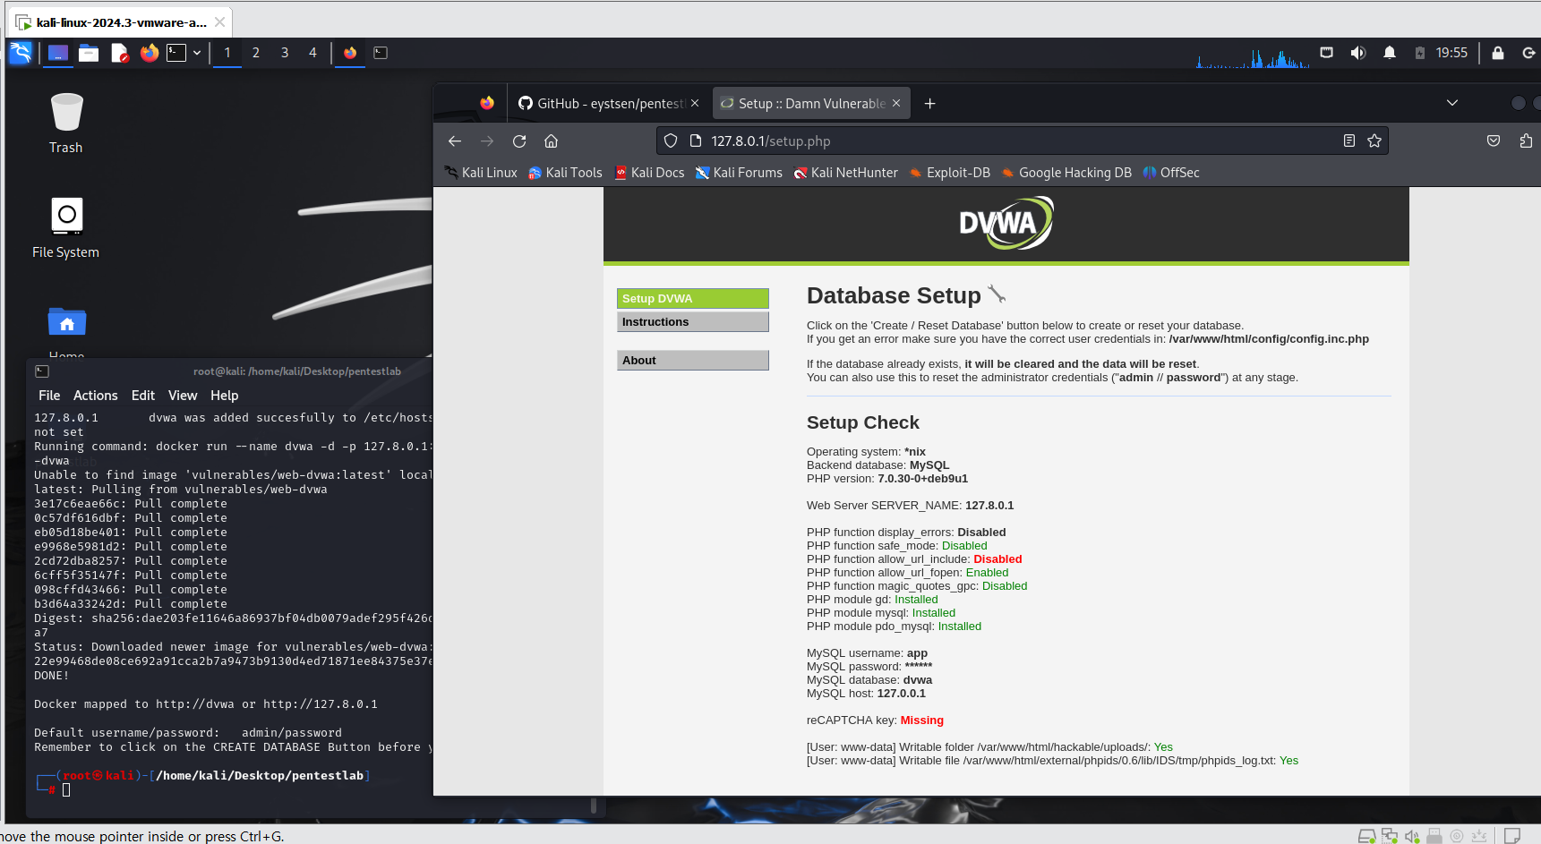Open the terminal Edit menu
1541x844 pixels.
143,396
